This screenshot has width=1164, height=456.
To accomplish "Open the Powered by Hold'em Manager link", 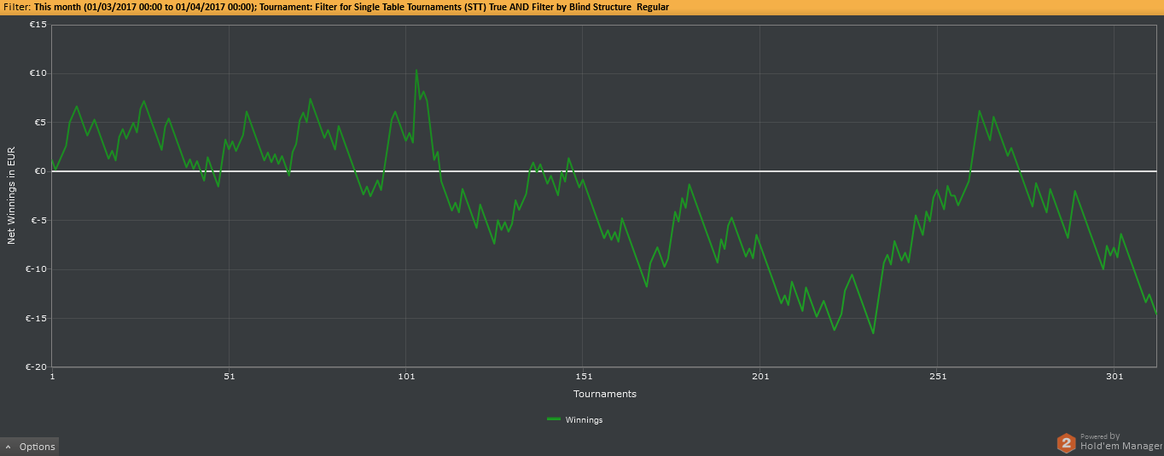I will (1109, 442).
